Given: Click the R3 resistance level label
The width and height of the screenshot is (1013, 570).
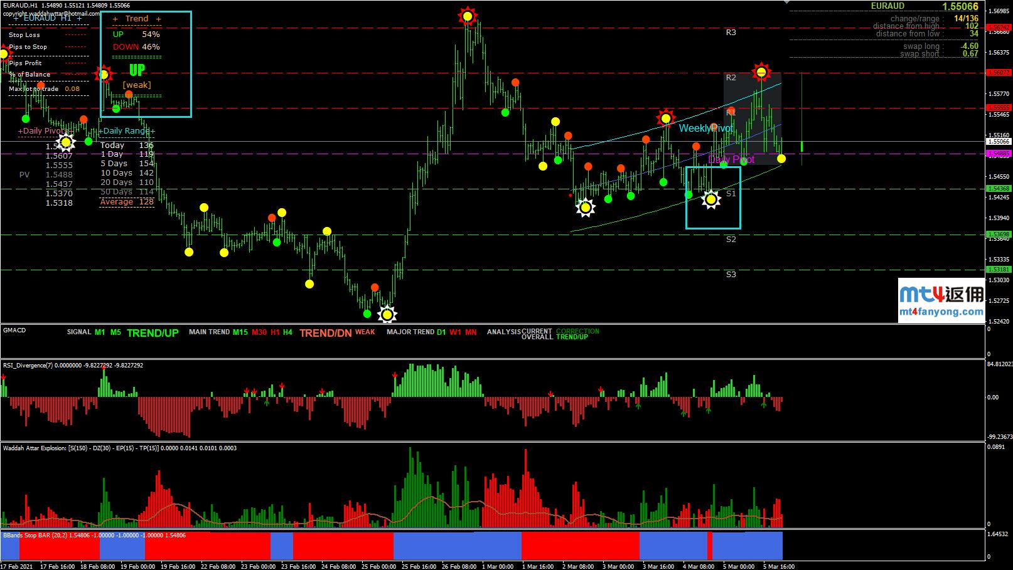Looking at the screenshot, I should point(731,32).
